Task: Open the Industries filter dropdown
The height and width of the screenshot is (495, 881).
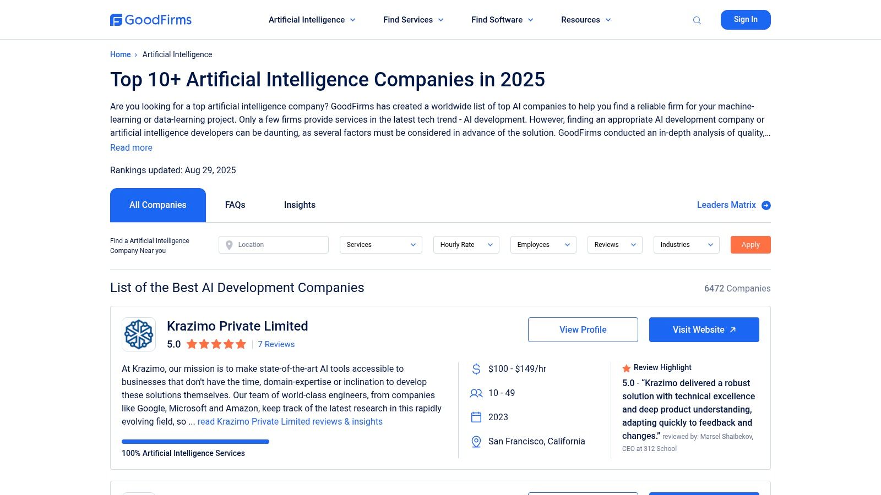Action: (687, 245)
